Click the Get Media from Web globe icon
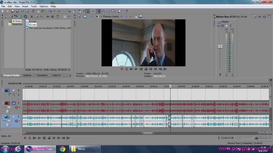 click(x=20, y=17)
